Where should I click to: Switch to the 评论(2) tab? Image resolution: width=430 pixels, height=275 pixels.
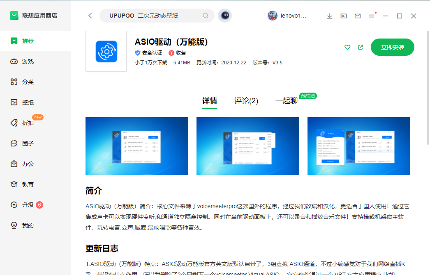[246, 101]
